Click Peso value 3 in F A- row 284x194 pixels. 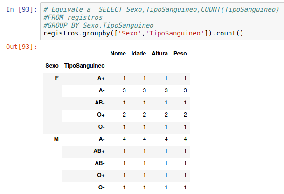[x=185, y=90]
